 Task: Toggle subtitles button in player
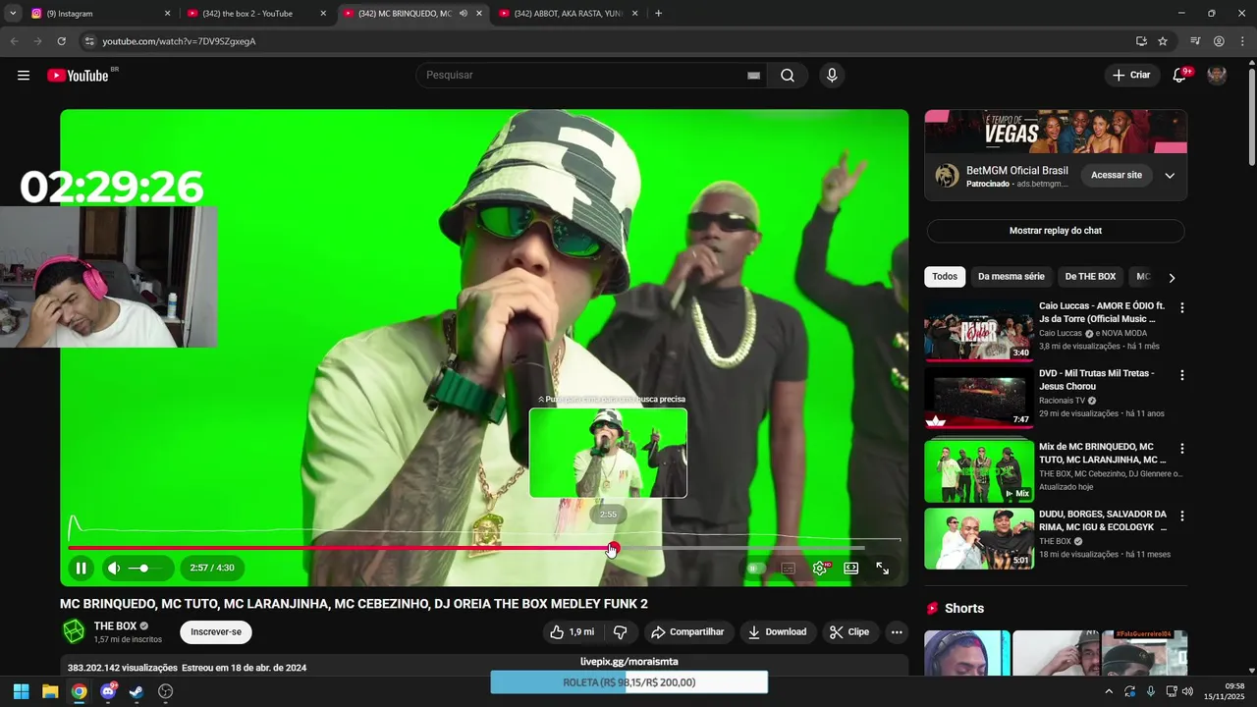(788, 568)
